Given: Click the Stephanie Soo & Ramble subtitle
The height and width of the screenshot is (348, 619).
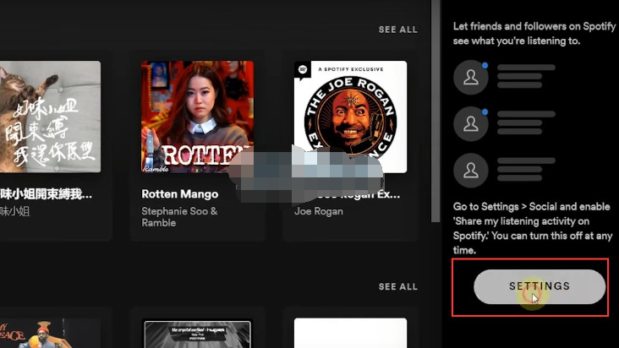Looking at the screenshot, I should [179, 217].
